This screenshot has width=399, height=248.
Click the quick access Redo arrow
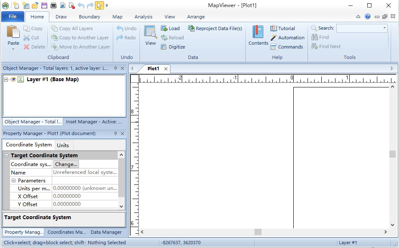coord(90,5)
